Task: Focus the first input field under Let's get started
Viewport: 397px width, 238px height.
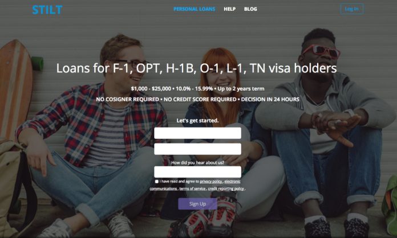Action: [x=197, y=133]
